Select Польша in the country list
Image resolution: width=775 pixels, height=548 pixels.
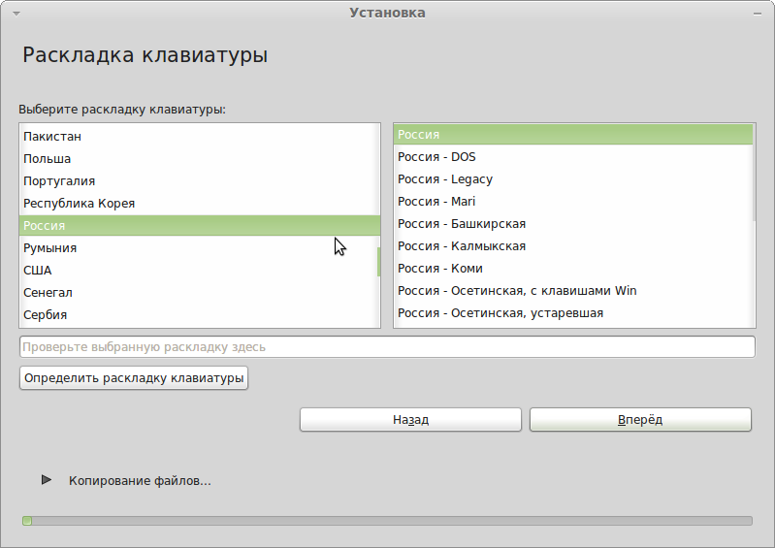point(199,159)
